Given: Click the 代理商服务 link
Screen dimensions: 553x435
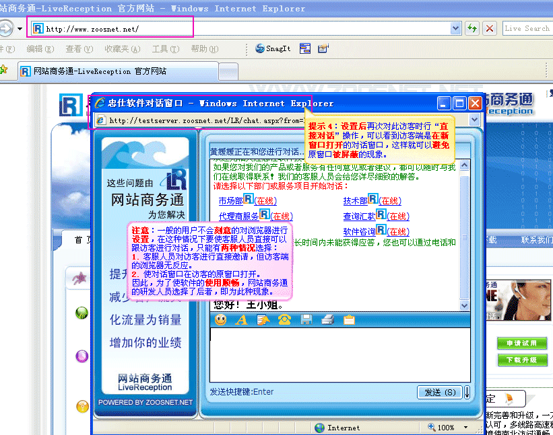Looking at the screenshot, I should [x=238, y=216].
